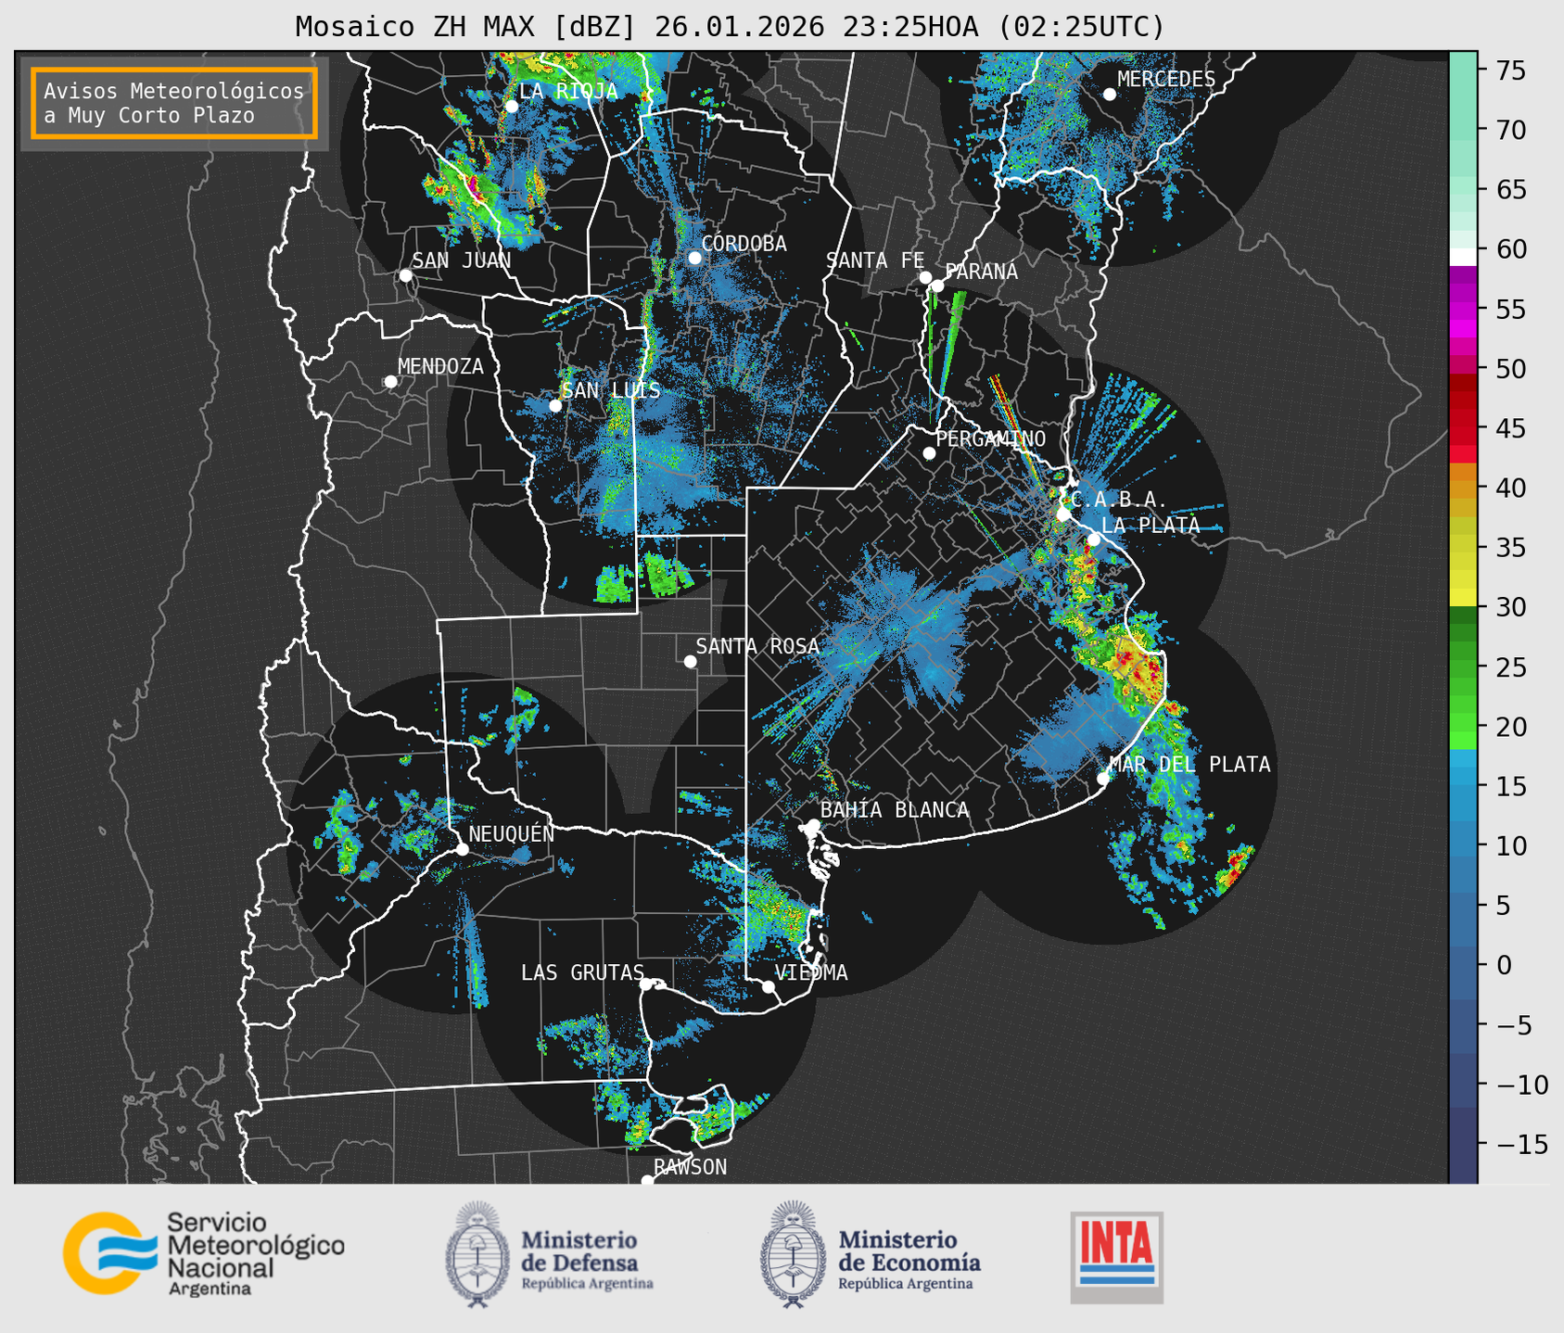Select the RAWSON city label

(x=690, y=1167)
